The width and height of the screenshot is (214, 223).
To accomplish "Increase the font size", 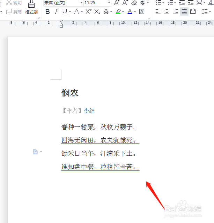I will (x=117, y=2).
